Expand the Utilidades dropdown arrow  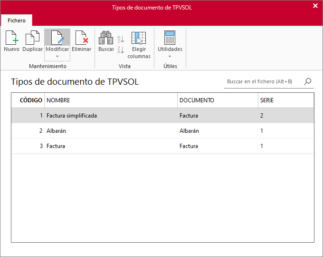coord(170,56)
